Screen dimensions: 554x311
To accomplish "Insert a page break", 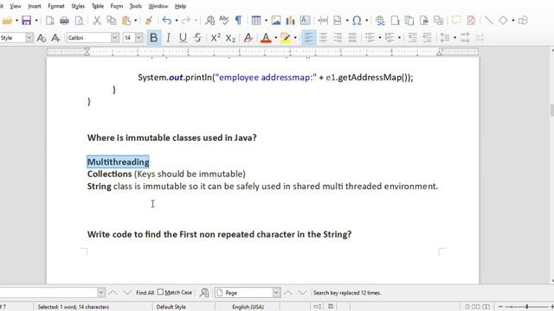I will 338,21.
